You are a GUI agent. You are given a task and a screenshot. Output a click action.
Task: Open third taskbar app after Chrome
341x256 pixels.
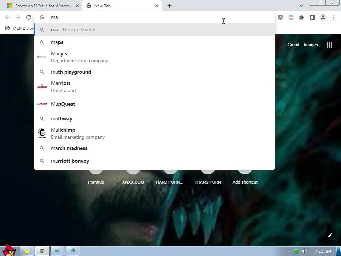(57, 251)
